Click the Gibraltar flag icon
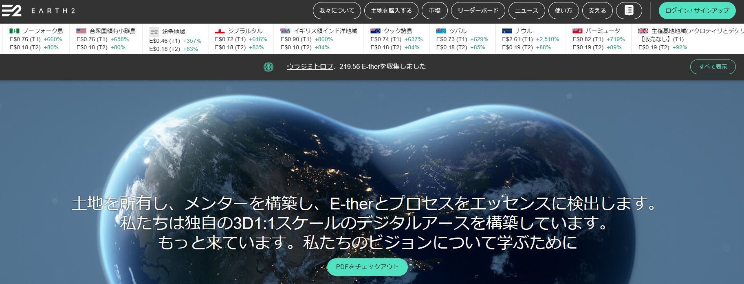744x284 pixels. [220, 31]
